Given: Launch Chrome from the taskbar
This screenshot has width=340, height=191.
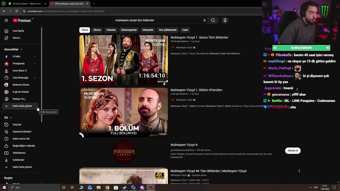Looking at the screenshot, I should [x=107, y=188].
